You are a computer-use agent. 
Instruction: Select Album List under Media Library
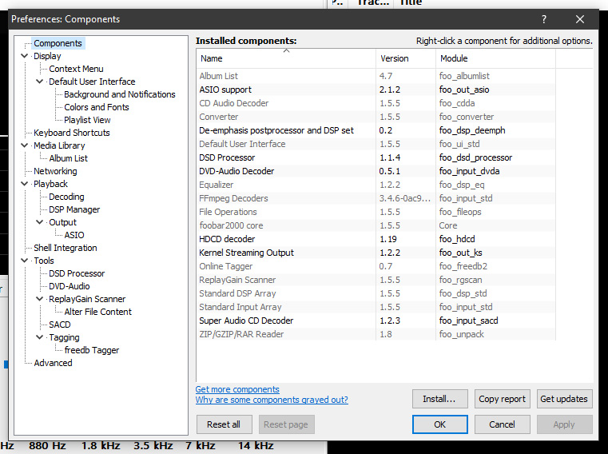[68, 158]
